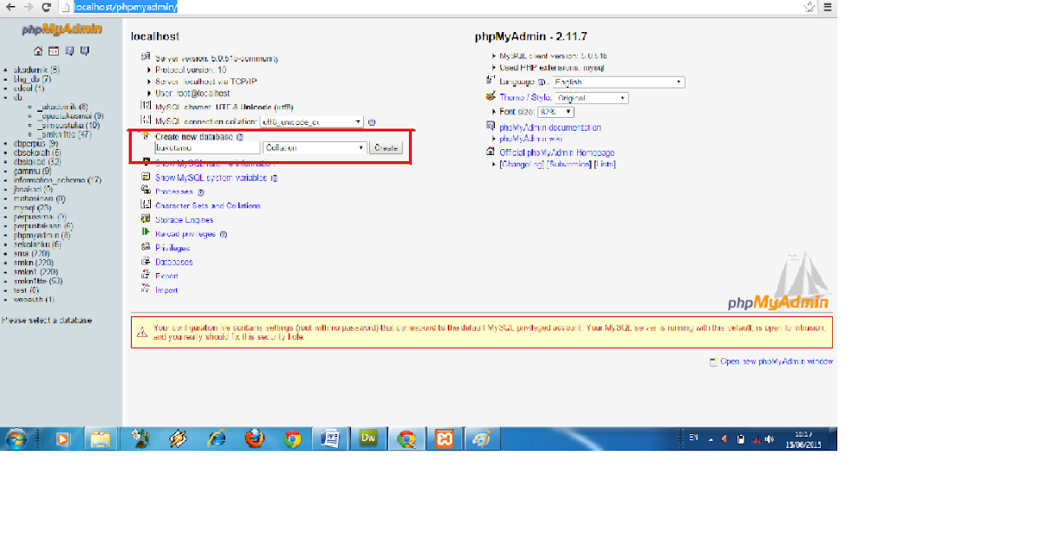Click the Privileges icon in main list
This screenshot has width=1040, height=546.
[146, 248]
